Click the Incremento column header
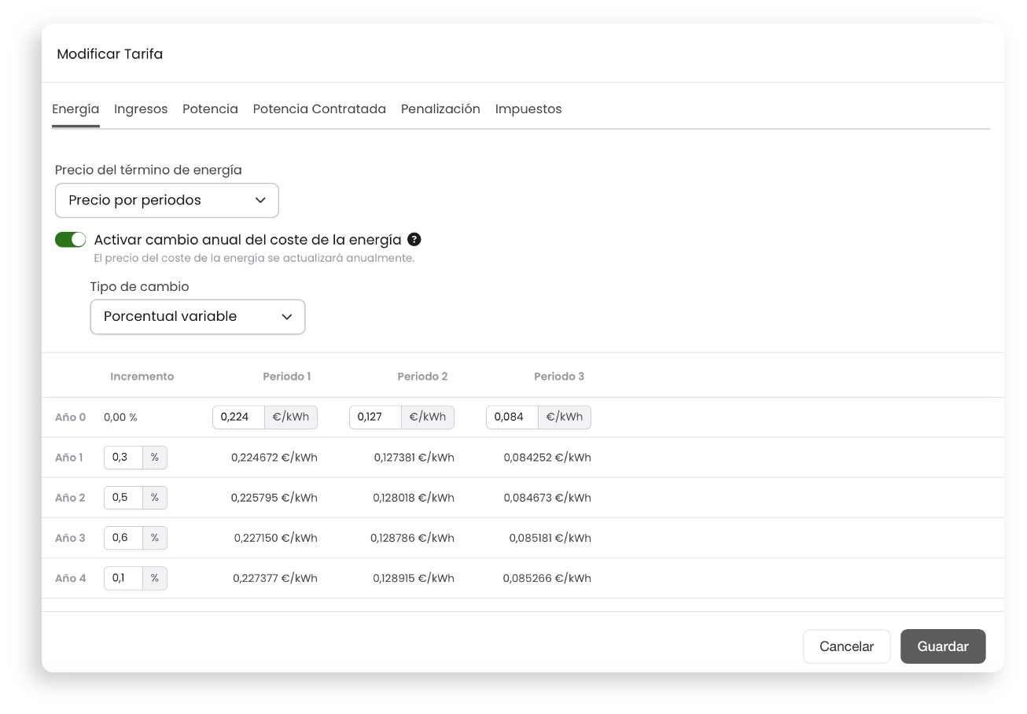The width and height of the screenshot is (1027, 714). [142, 377]
